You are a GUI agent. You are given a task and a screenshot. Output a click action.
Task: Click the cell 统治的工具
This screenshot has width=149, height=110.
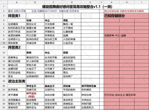pyautogui.click(x=53, y=39)
